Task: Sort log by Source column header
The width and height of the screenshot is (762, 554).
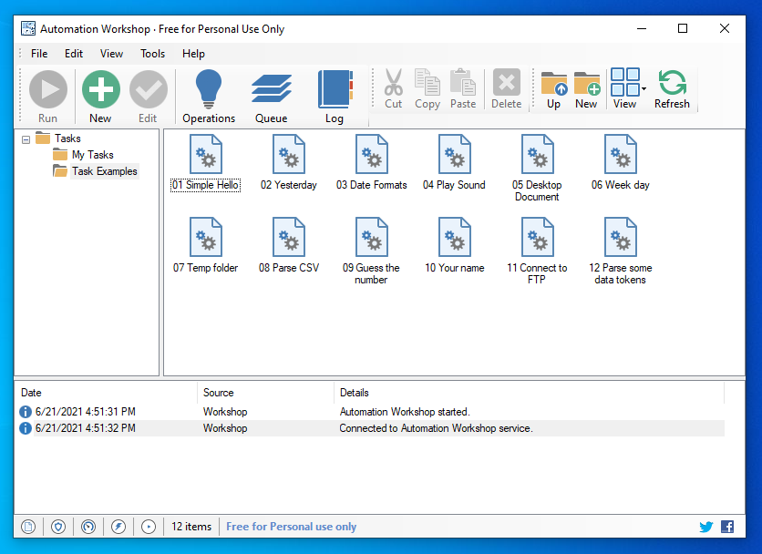Action: click(x=266, y=393)
